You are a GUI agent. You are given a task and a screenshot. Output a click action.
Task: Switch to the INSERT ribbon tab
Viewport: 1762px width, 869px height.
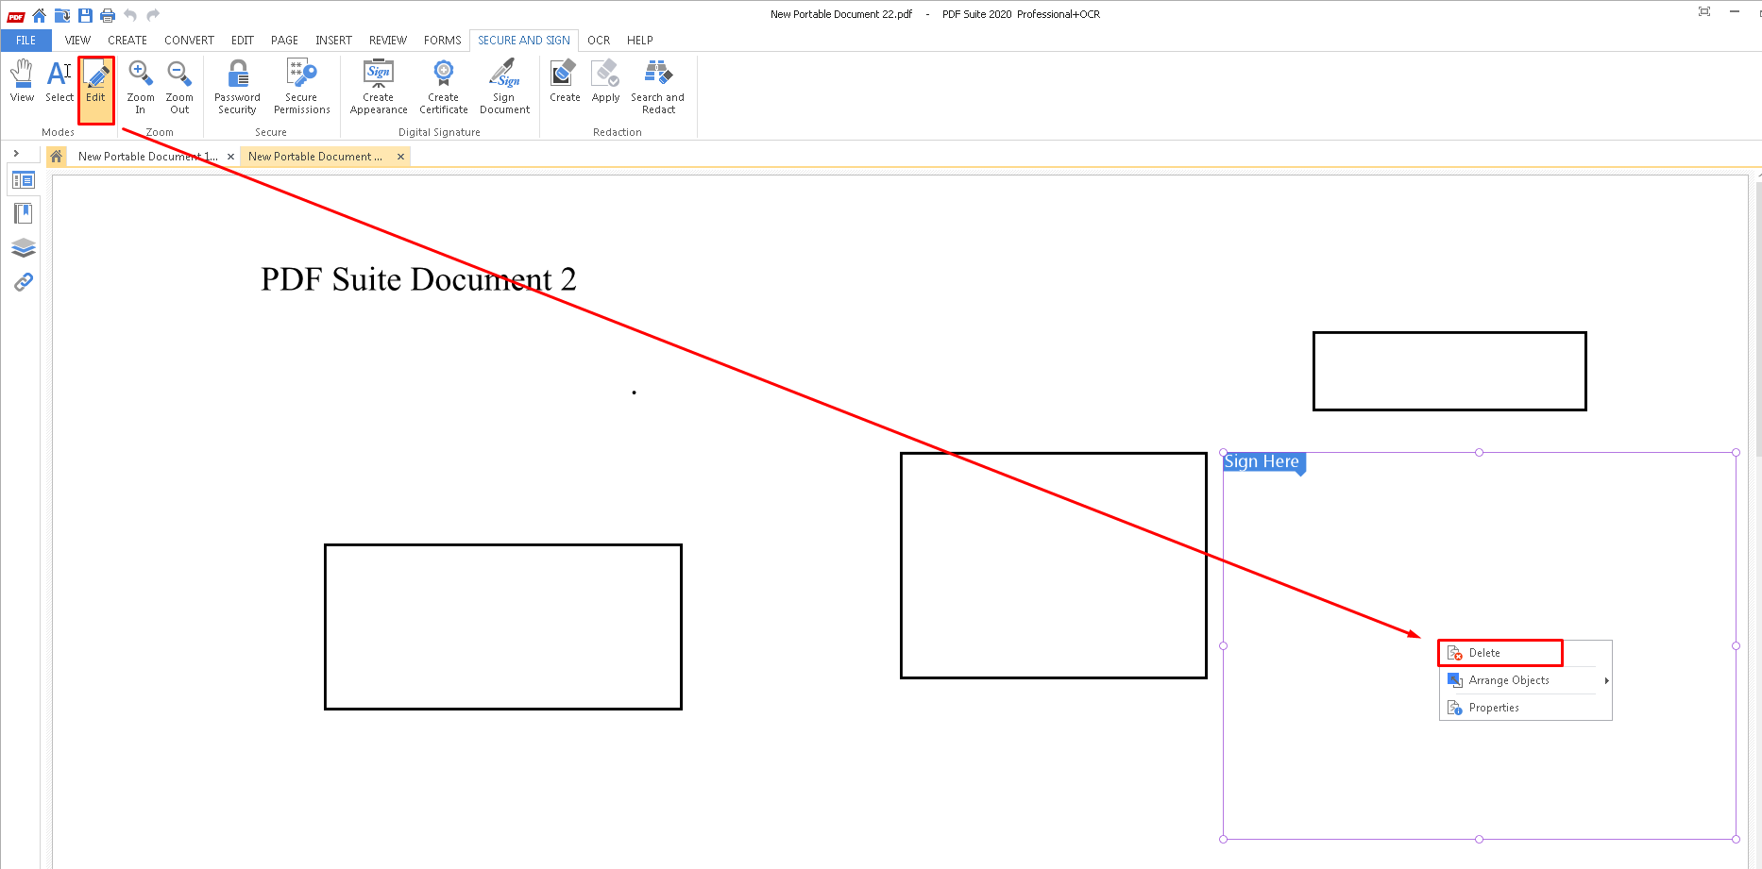(x=333, y=41)
